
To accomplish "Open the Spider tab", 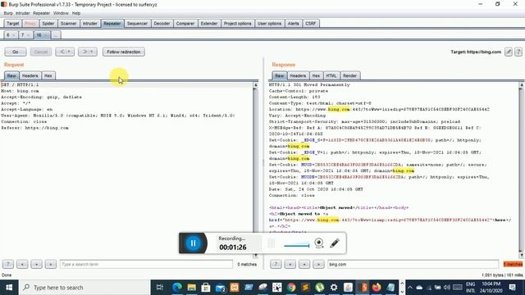I will pos(48,24).
